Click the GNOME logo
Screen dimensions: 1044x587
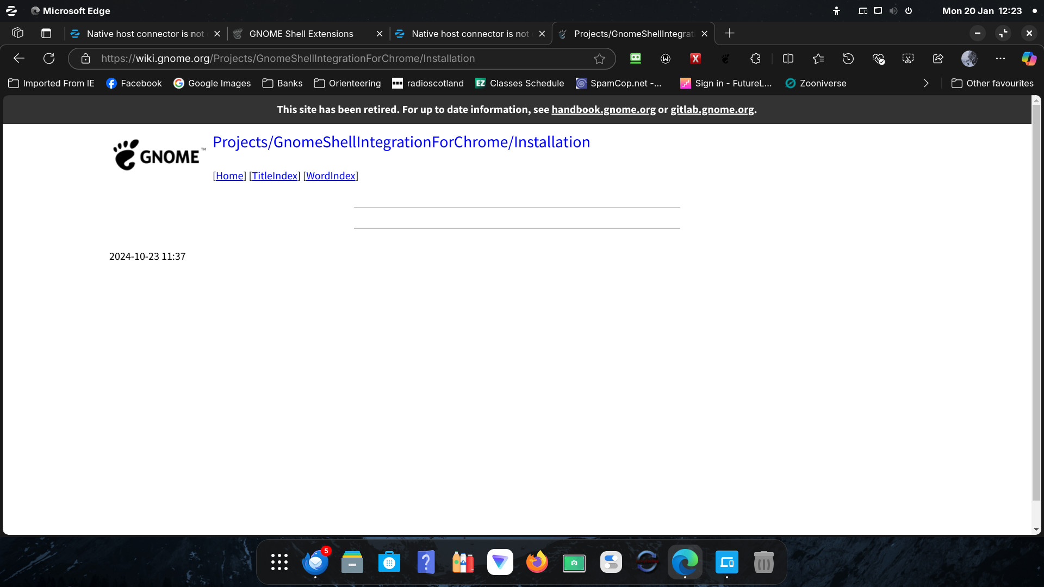pyautogui.click(x=159, y=155)
